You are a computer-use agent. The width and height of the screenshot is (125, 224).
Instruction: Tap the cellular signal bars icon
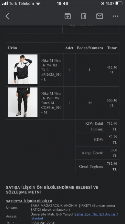click(5, 4)
